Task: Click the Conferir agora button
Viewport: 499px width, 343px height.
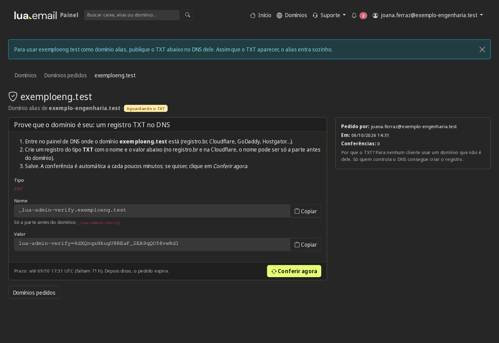Action: click(294, 271)
